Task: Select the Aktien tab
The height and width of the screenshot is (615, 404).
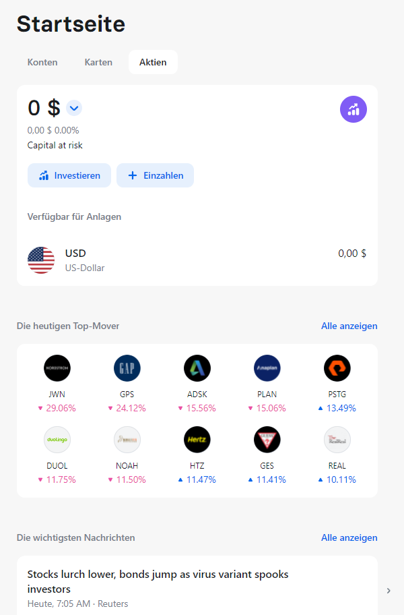Action: (153, 62)
